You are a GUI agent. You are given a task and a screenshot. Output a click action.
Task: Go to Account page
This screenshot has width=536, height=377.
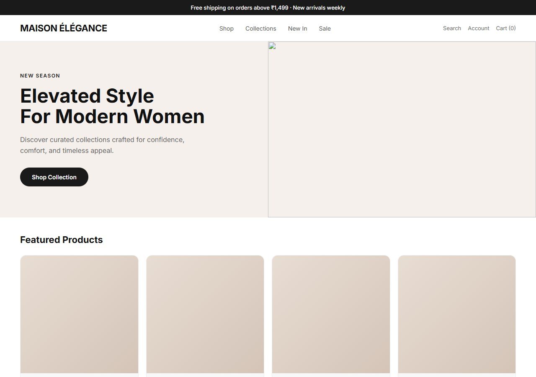pyautogui.click(x=479, y=28)
